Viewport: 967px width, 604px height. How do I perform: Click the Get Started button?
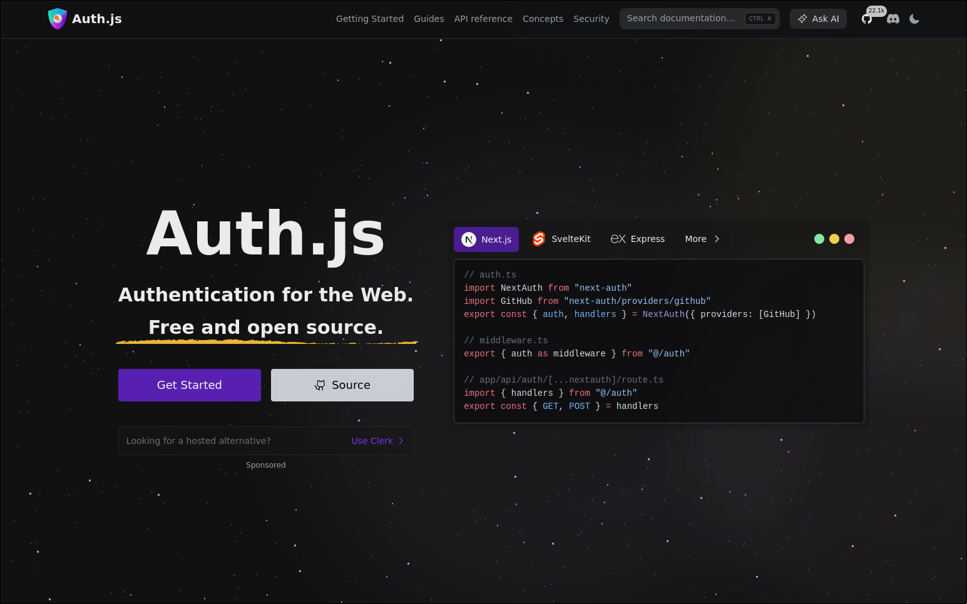(189, 385)
